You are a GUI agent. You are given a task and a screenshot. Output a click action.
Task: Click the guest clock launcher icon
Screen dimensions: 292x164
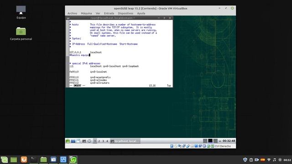[x=89, y=141]
